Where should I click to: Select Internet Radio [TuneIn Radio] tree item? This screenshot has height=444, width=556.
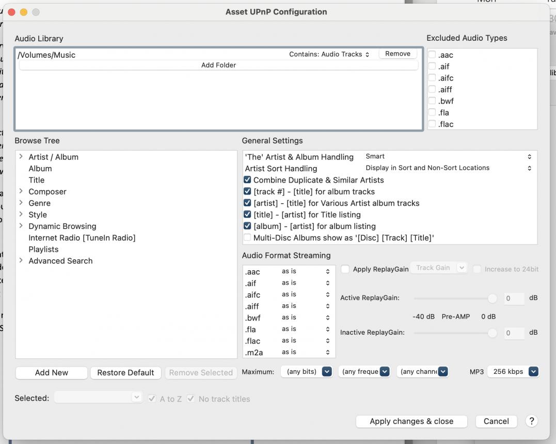click(x=82, y=238)
